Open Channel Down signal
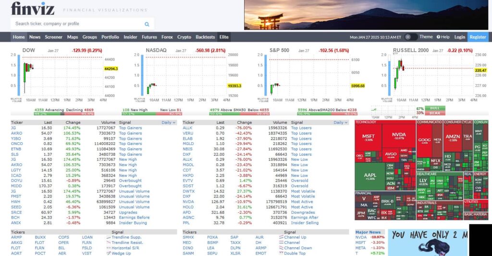This screenshot has width=492, height=256. click(x=298, y=248)
